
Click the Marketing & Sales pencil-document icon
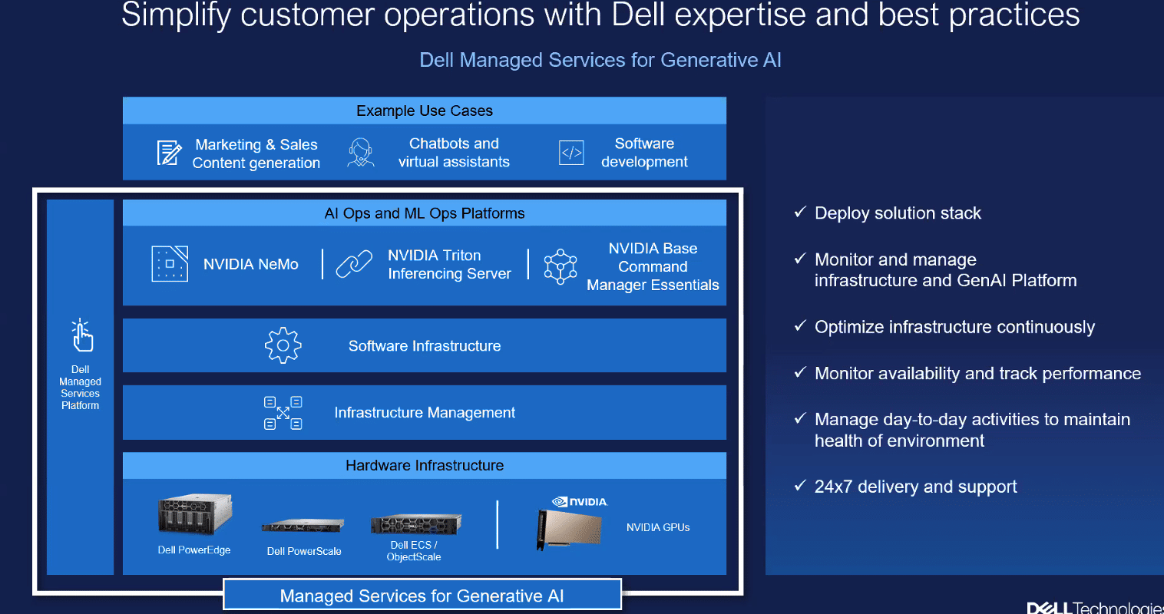(x=169, y=153)
